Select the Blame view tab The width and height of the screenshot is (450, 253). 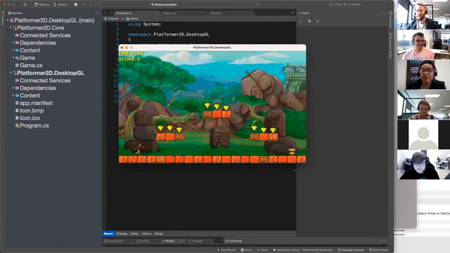(134, 234)
